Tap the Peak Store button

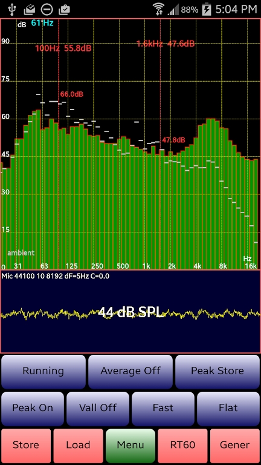[x=217, y=372]
